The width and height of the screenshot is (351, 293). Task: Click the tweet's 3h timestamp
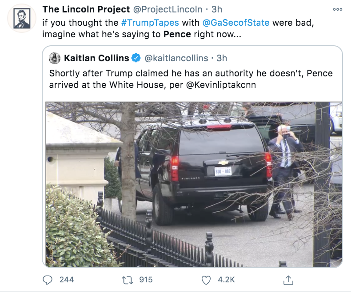(x=217, y=9)
